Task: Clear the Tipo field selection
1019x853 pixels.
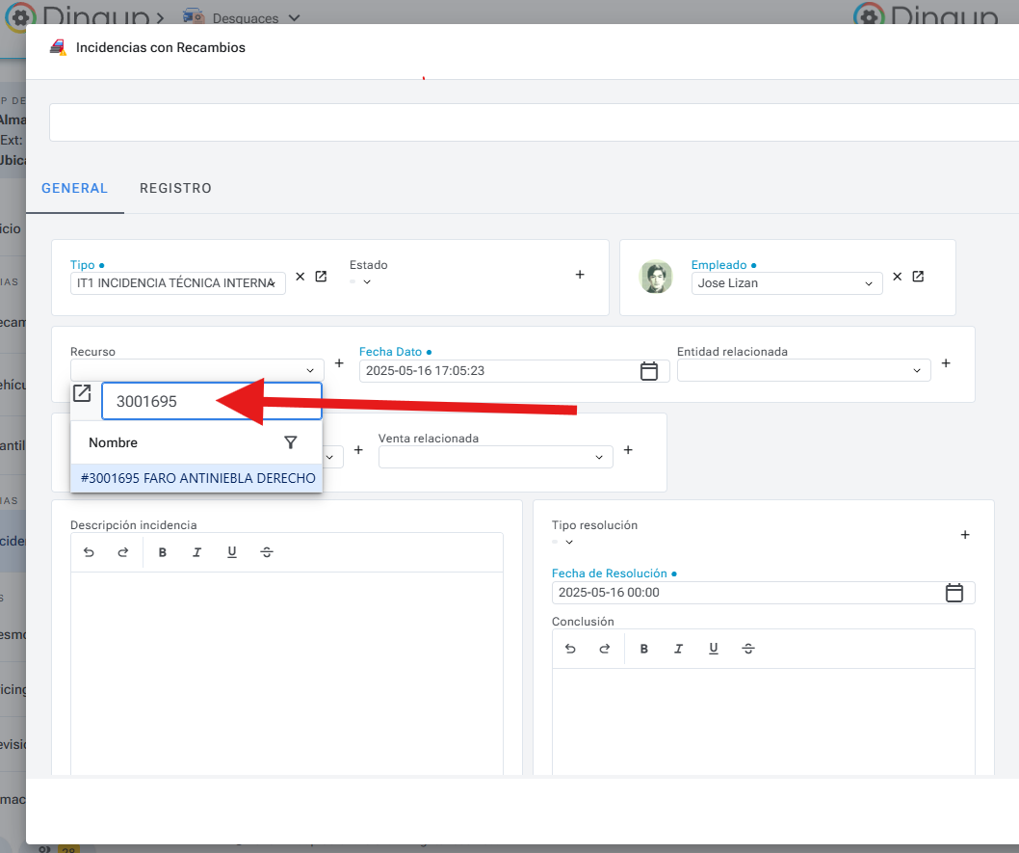Action: coord(300,277)
